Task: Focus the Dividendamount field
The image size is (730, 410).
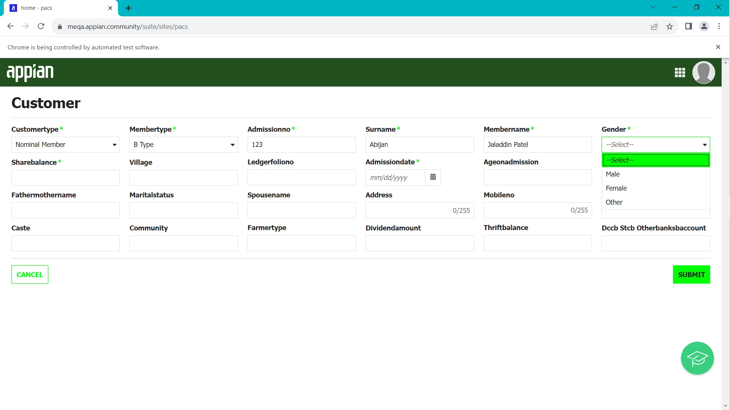Action: point(419,243)
